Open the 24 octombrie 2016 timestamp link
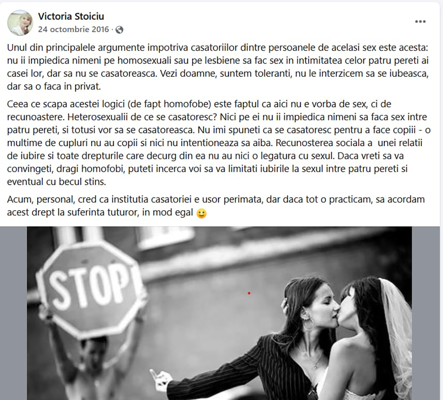443x400 pixels. 73,30
